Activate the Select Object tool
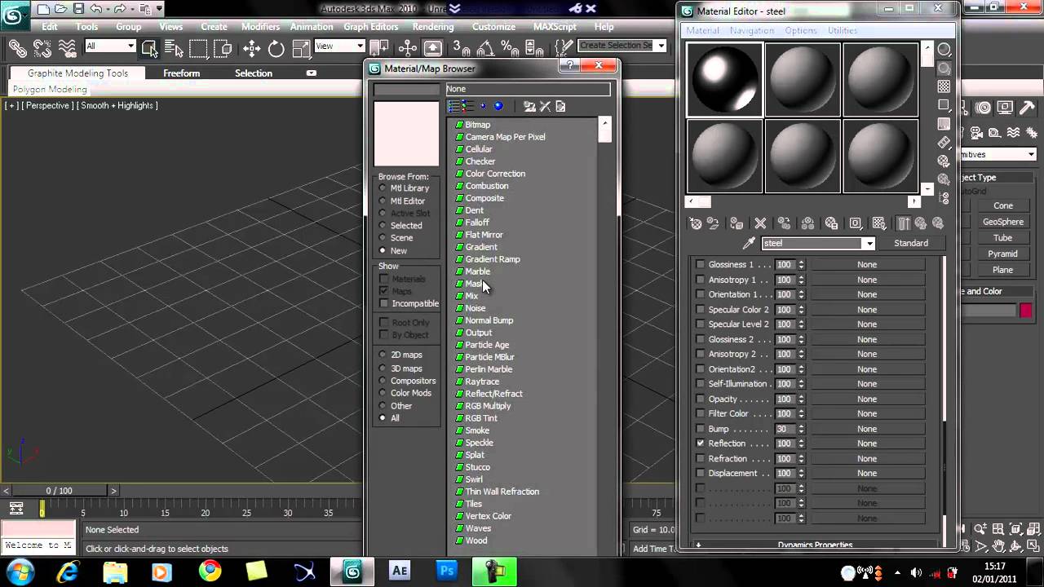 click(x=149, y=48)
